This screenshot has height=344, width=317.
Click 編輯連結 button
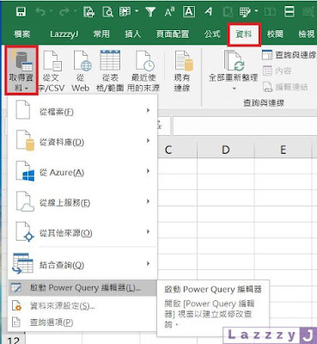285,87
